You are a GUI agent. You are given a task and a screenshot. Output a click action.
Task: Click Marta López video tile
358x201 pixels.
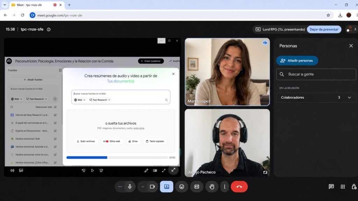[x=227, y=72]
